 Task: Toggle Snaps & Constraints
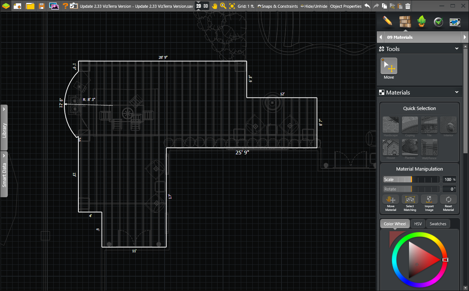pyautogui.click(x=277, y=6)
